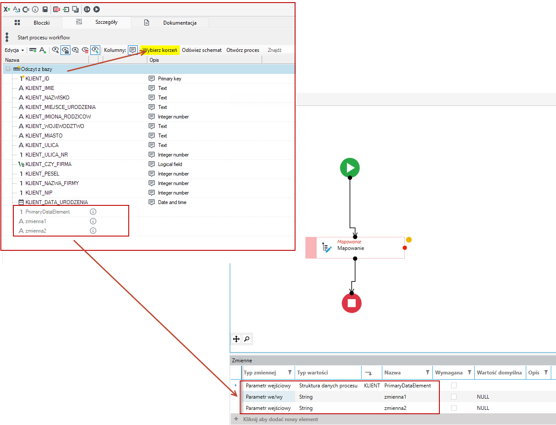This screenshot has width=556, height=425.
Task: Open the Opis column filter in Zmienne
Action: point(546,372)
